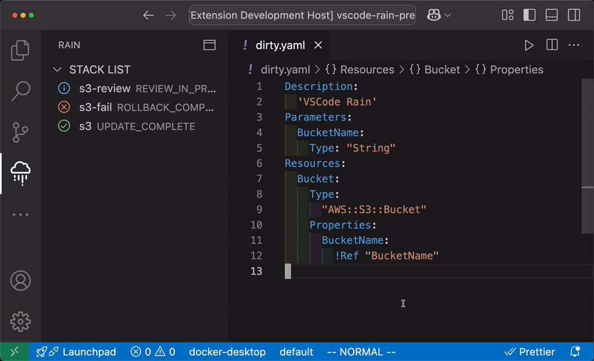Click the Description key on line 1

pyautogui.click(x=318, y=86)
